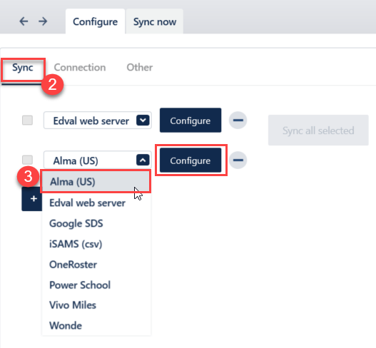376x348 pixels.
Task: Choose Wonde from the dropdown list
Action: coord(66,326)
